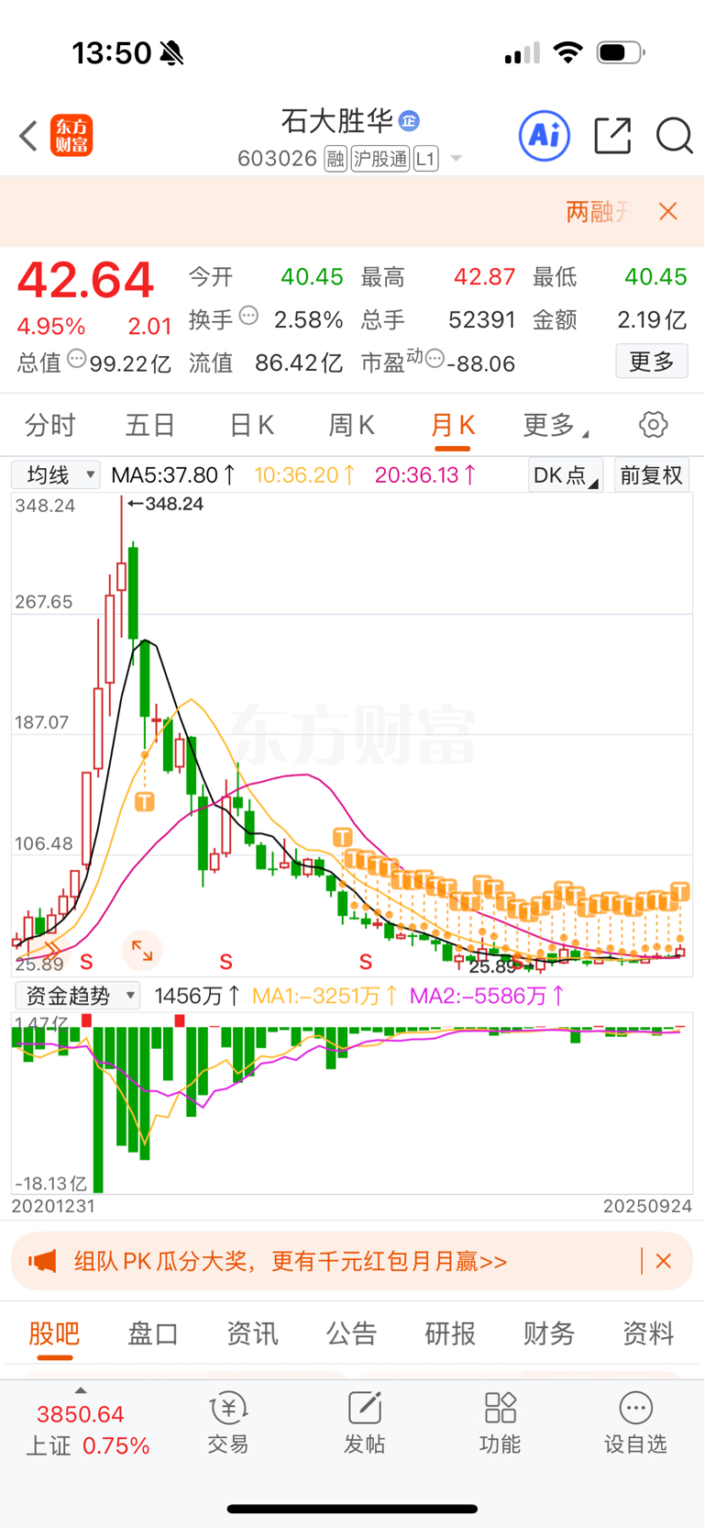Screen dimensions: 705x1528
Task: Tap the 更多 button beside quote stats
Action: (652, 362)
